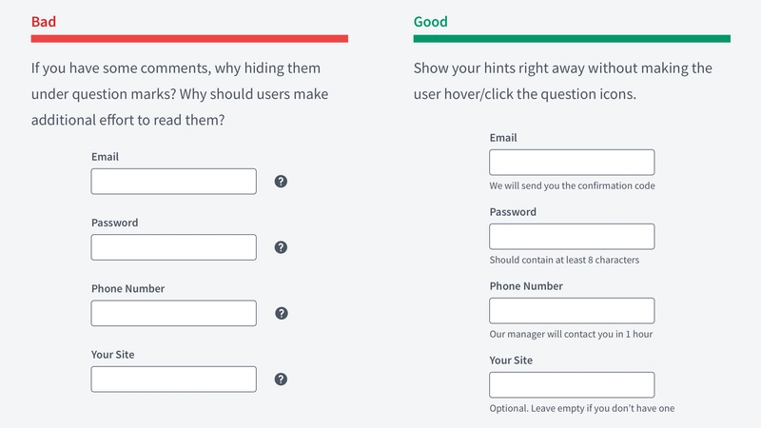Click the green Good heading
The height and width of the screenshot is (428, 761).
tap(431, 21)
